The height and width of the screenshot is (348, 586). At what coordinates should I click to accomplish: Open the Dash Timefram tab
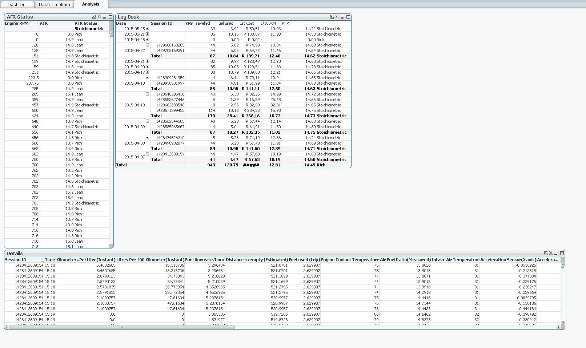(54, 5)
